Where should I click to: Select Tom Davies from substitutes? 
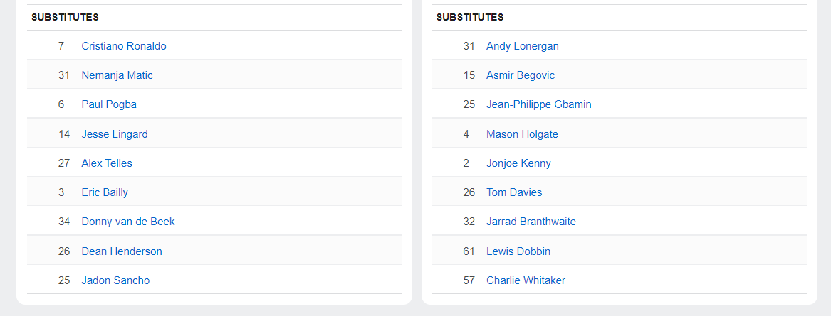(514, 192)
